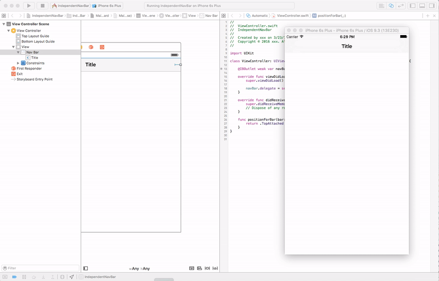
Task: Click the Debug View Hierarchy icon
Action: pos(62,277)
